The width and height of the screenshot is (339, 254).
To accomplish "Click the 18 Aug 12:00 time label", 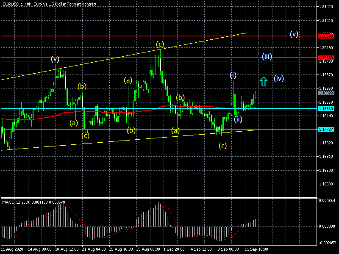I will (x=67, y=249).
